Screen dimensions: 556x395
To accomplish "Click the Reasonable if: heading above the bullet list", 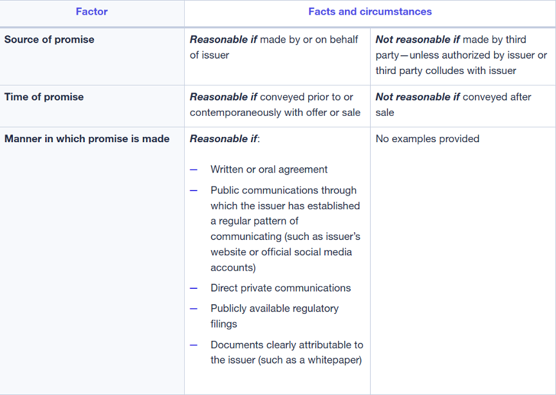I will [225, 139].
